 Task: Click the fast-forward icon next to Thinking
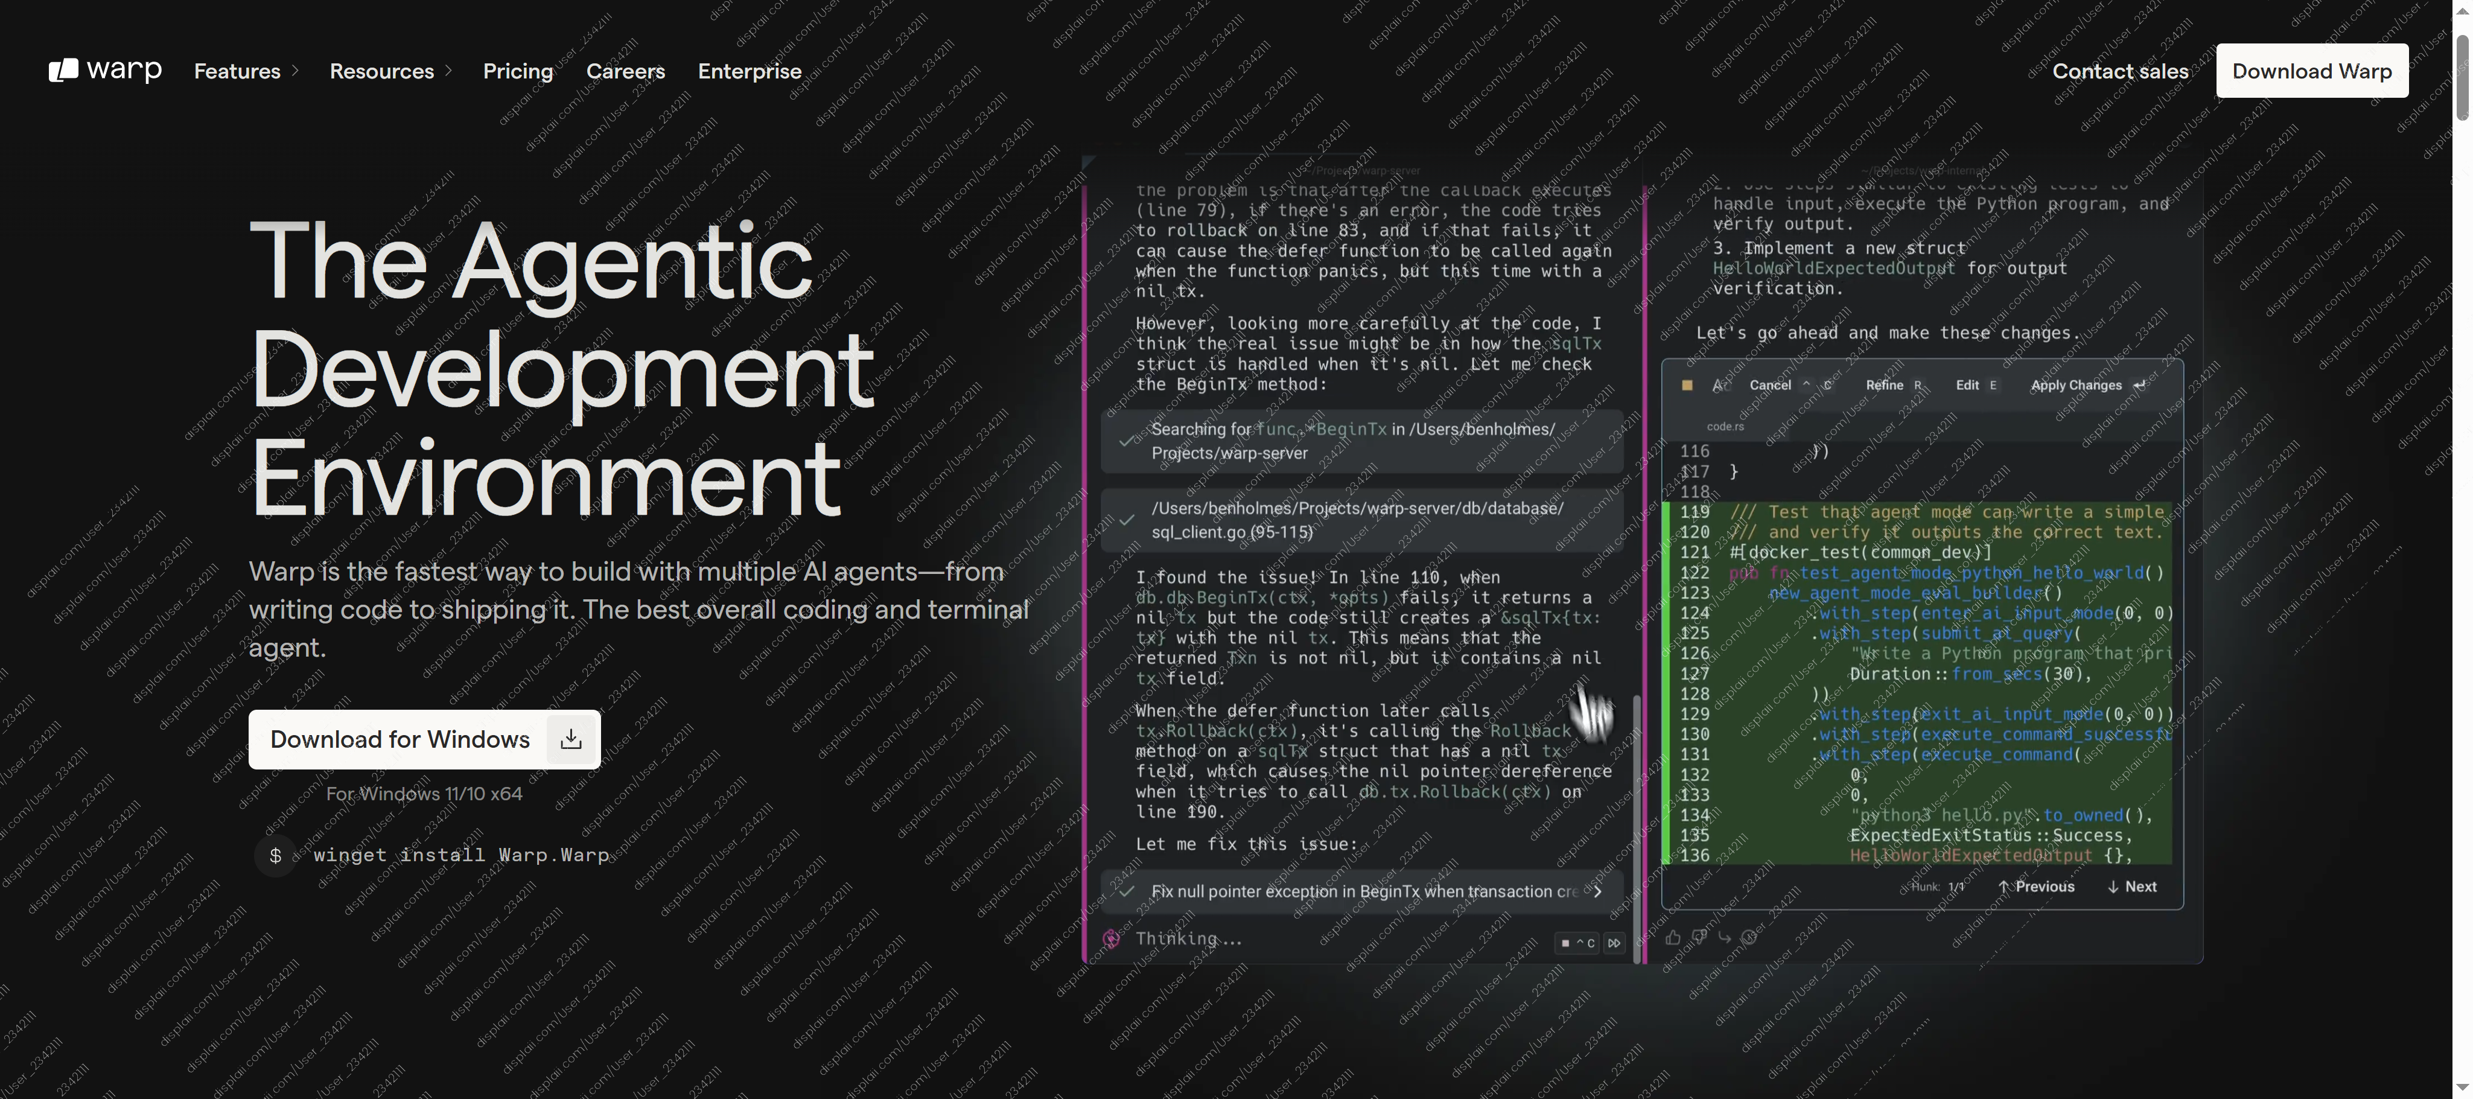[1614, 943]
